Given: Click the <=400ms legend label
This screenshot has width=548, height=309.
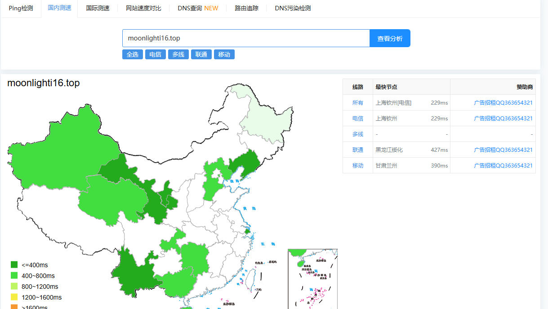Looking at the screenshot, I should click(x=35, y=265).
